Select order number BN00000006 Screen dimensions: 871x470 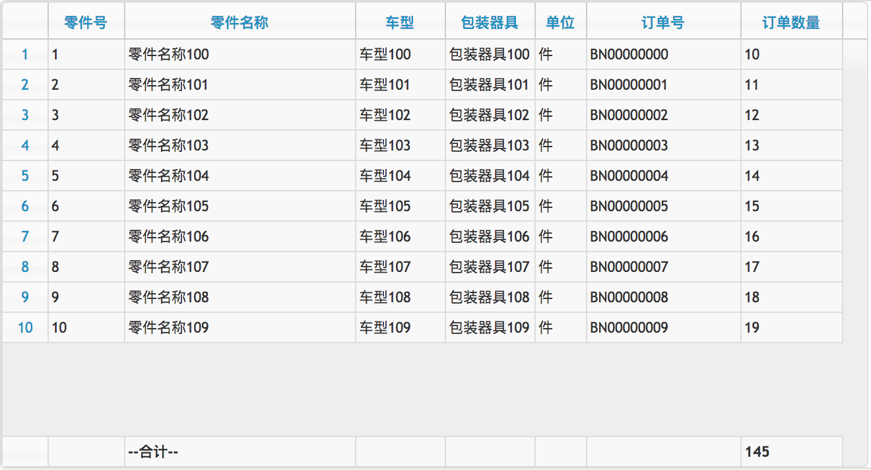pos(664,237)
